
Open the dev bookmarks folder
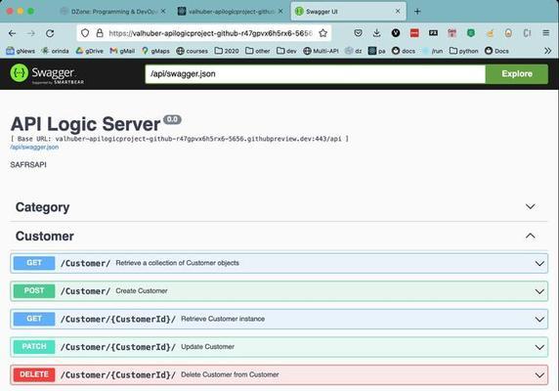point(286,51)
